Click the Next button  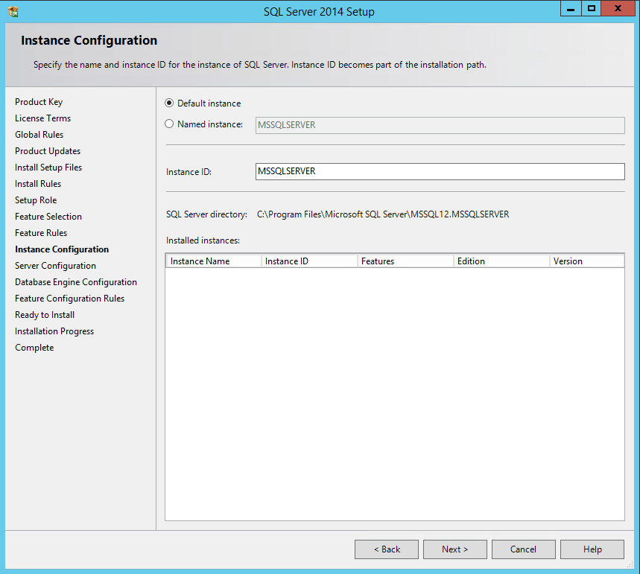tap(454, 549)
